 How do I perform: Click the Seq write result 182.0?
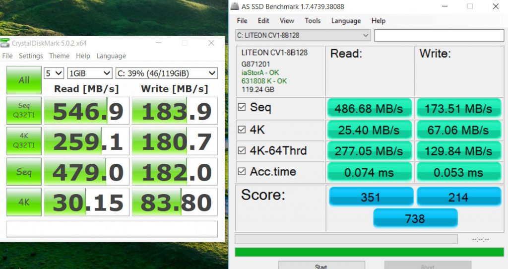pyautogui.click(x=175, y=171)
